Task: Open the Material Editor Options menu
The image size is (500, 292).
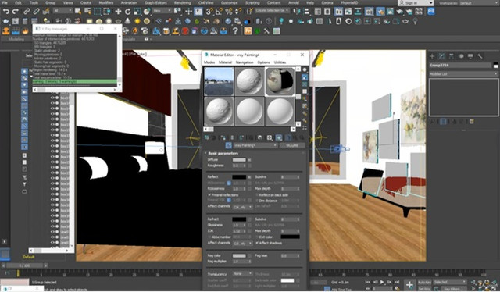Action: coord(264,62)
